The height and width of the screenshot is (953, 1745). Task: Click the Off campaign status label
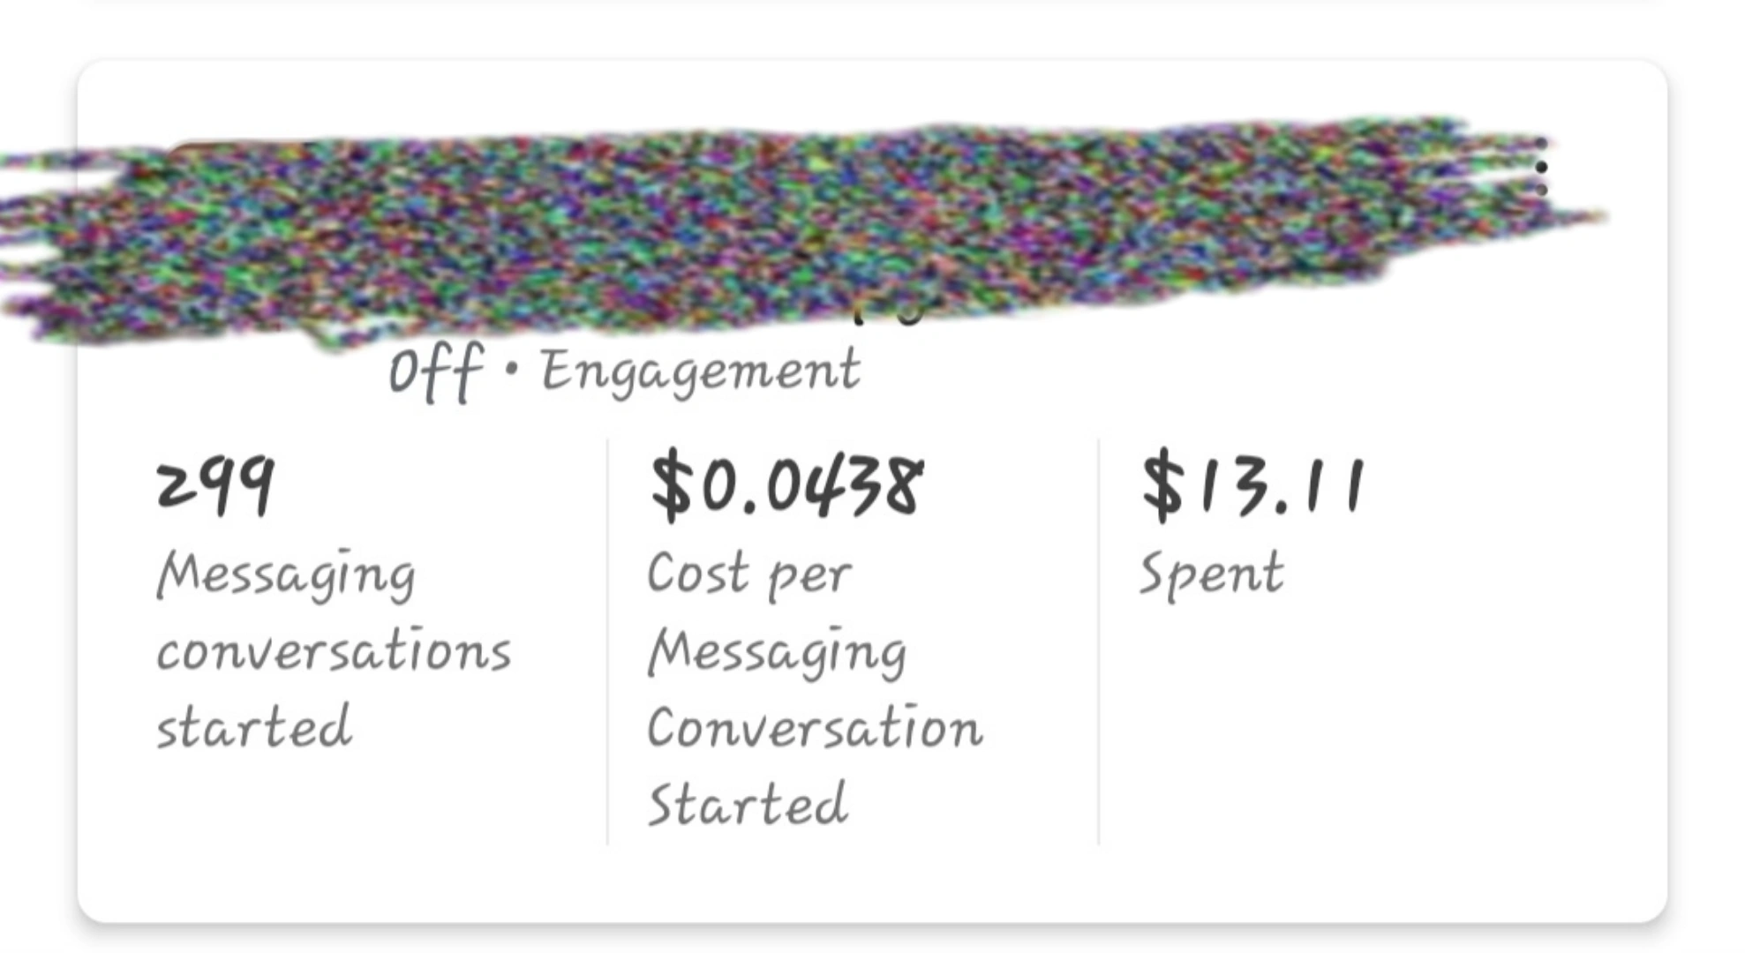click(x=435, y=371)
